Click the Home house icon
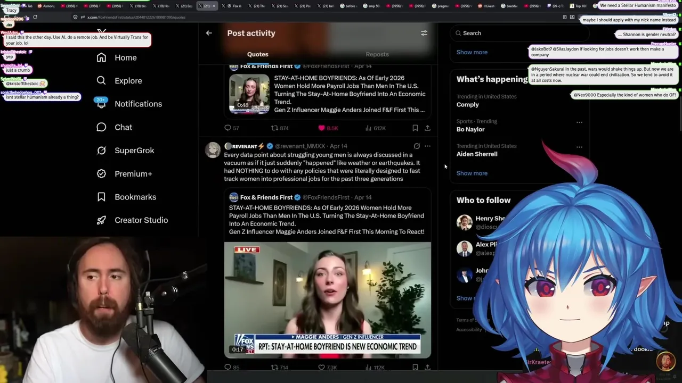The image size is (682, 383). click(101, 57)
